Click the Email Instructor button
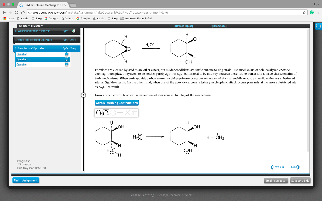 (x=276, y=181)
